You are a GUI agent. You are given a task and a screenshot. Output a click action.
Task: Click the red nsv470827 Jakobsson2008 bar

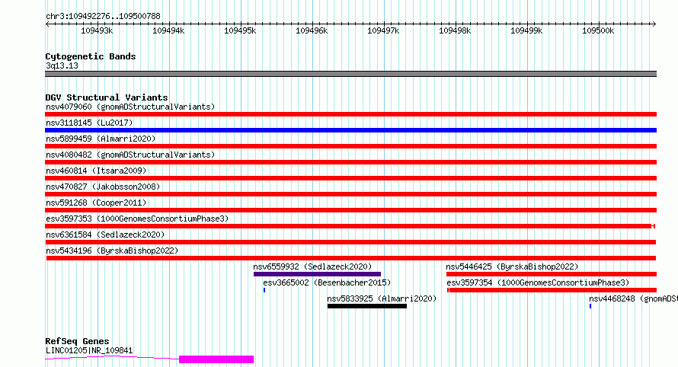[350, 194]
